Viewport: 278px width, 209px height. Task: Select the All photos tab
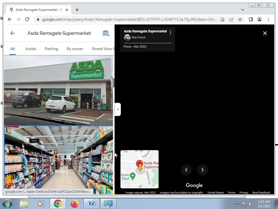click(x=12, y=49)
